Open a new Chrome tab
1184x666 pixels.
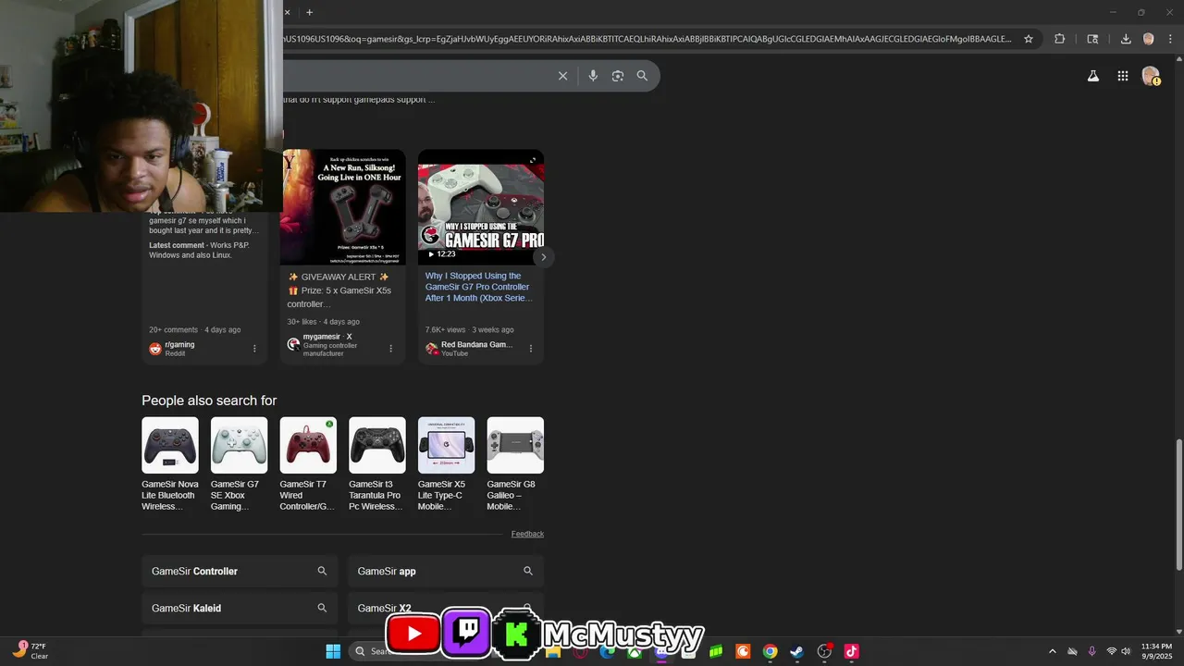[x=309, y=12]
